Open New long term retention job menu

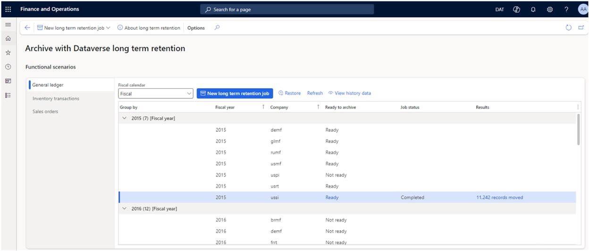click(74, 28)
